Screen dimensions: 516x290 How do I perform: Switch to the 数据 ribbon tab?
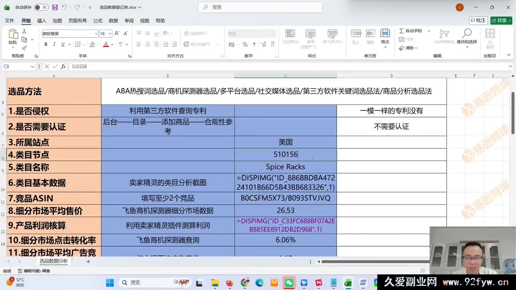point(113,20)
